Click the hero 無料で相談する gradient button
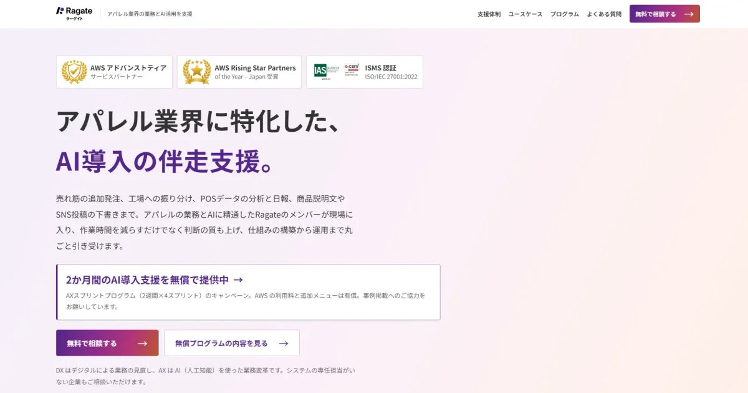 pos(107,343)
